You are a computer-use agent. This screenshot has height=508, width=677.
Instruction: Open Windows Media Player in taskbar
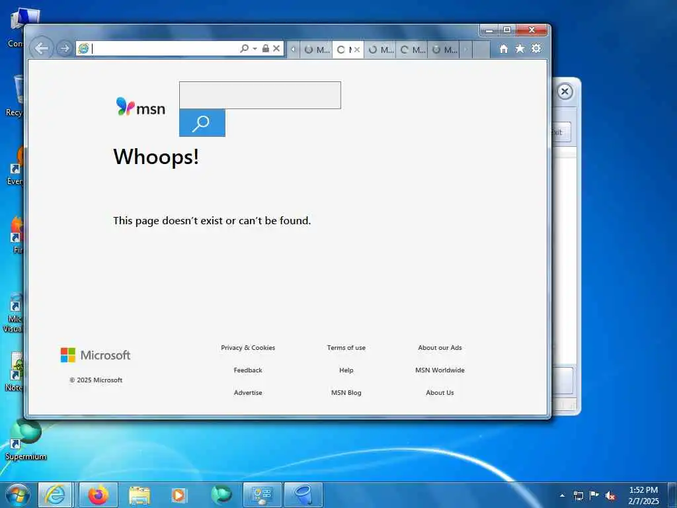179,495
